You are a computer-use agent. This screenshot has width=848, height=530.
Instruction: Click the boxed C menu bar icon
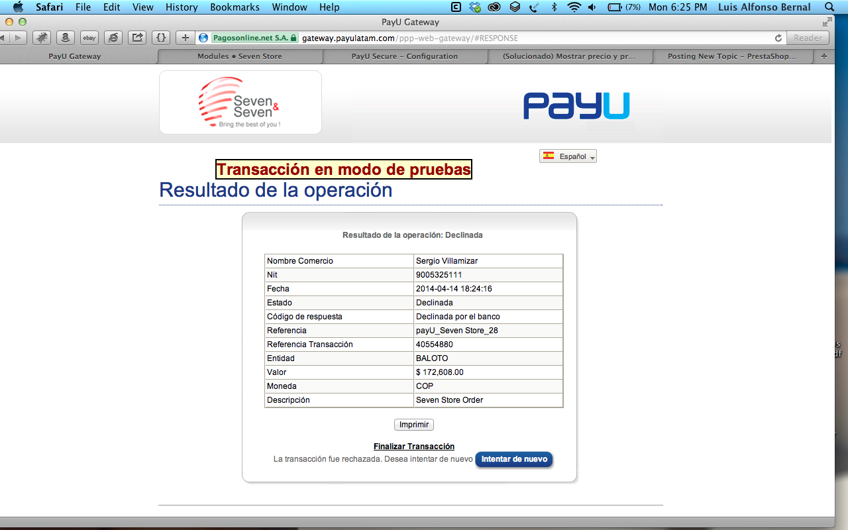click(x=456, y=7)
